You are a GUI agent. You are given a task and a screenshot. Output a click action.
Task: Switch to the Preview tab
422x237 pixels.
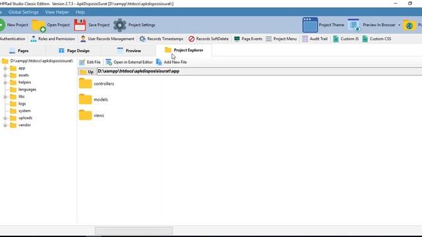click(129, 51)
